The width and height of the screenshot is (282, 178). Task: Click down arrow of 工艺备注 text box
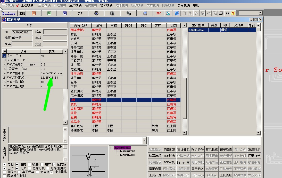(65, 141)
